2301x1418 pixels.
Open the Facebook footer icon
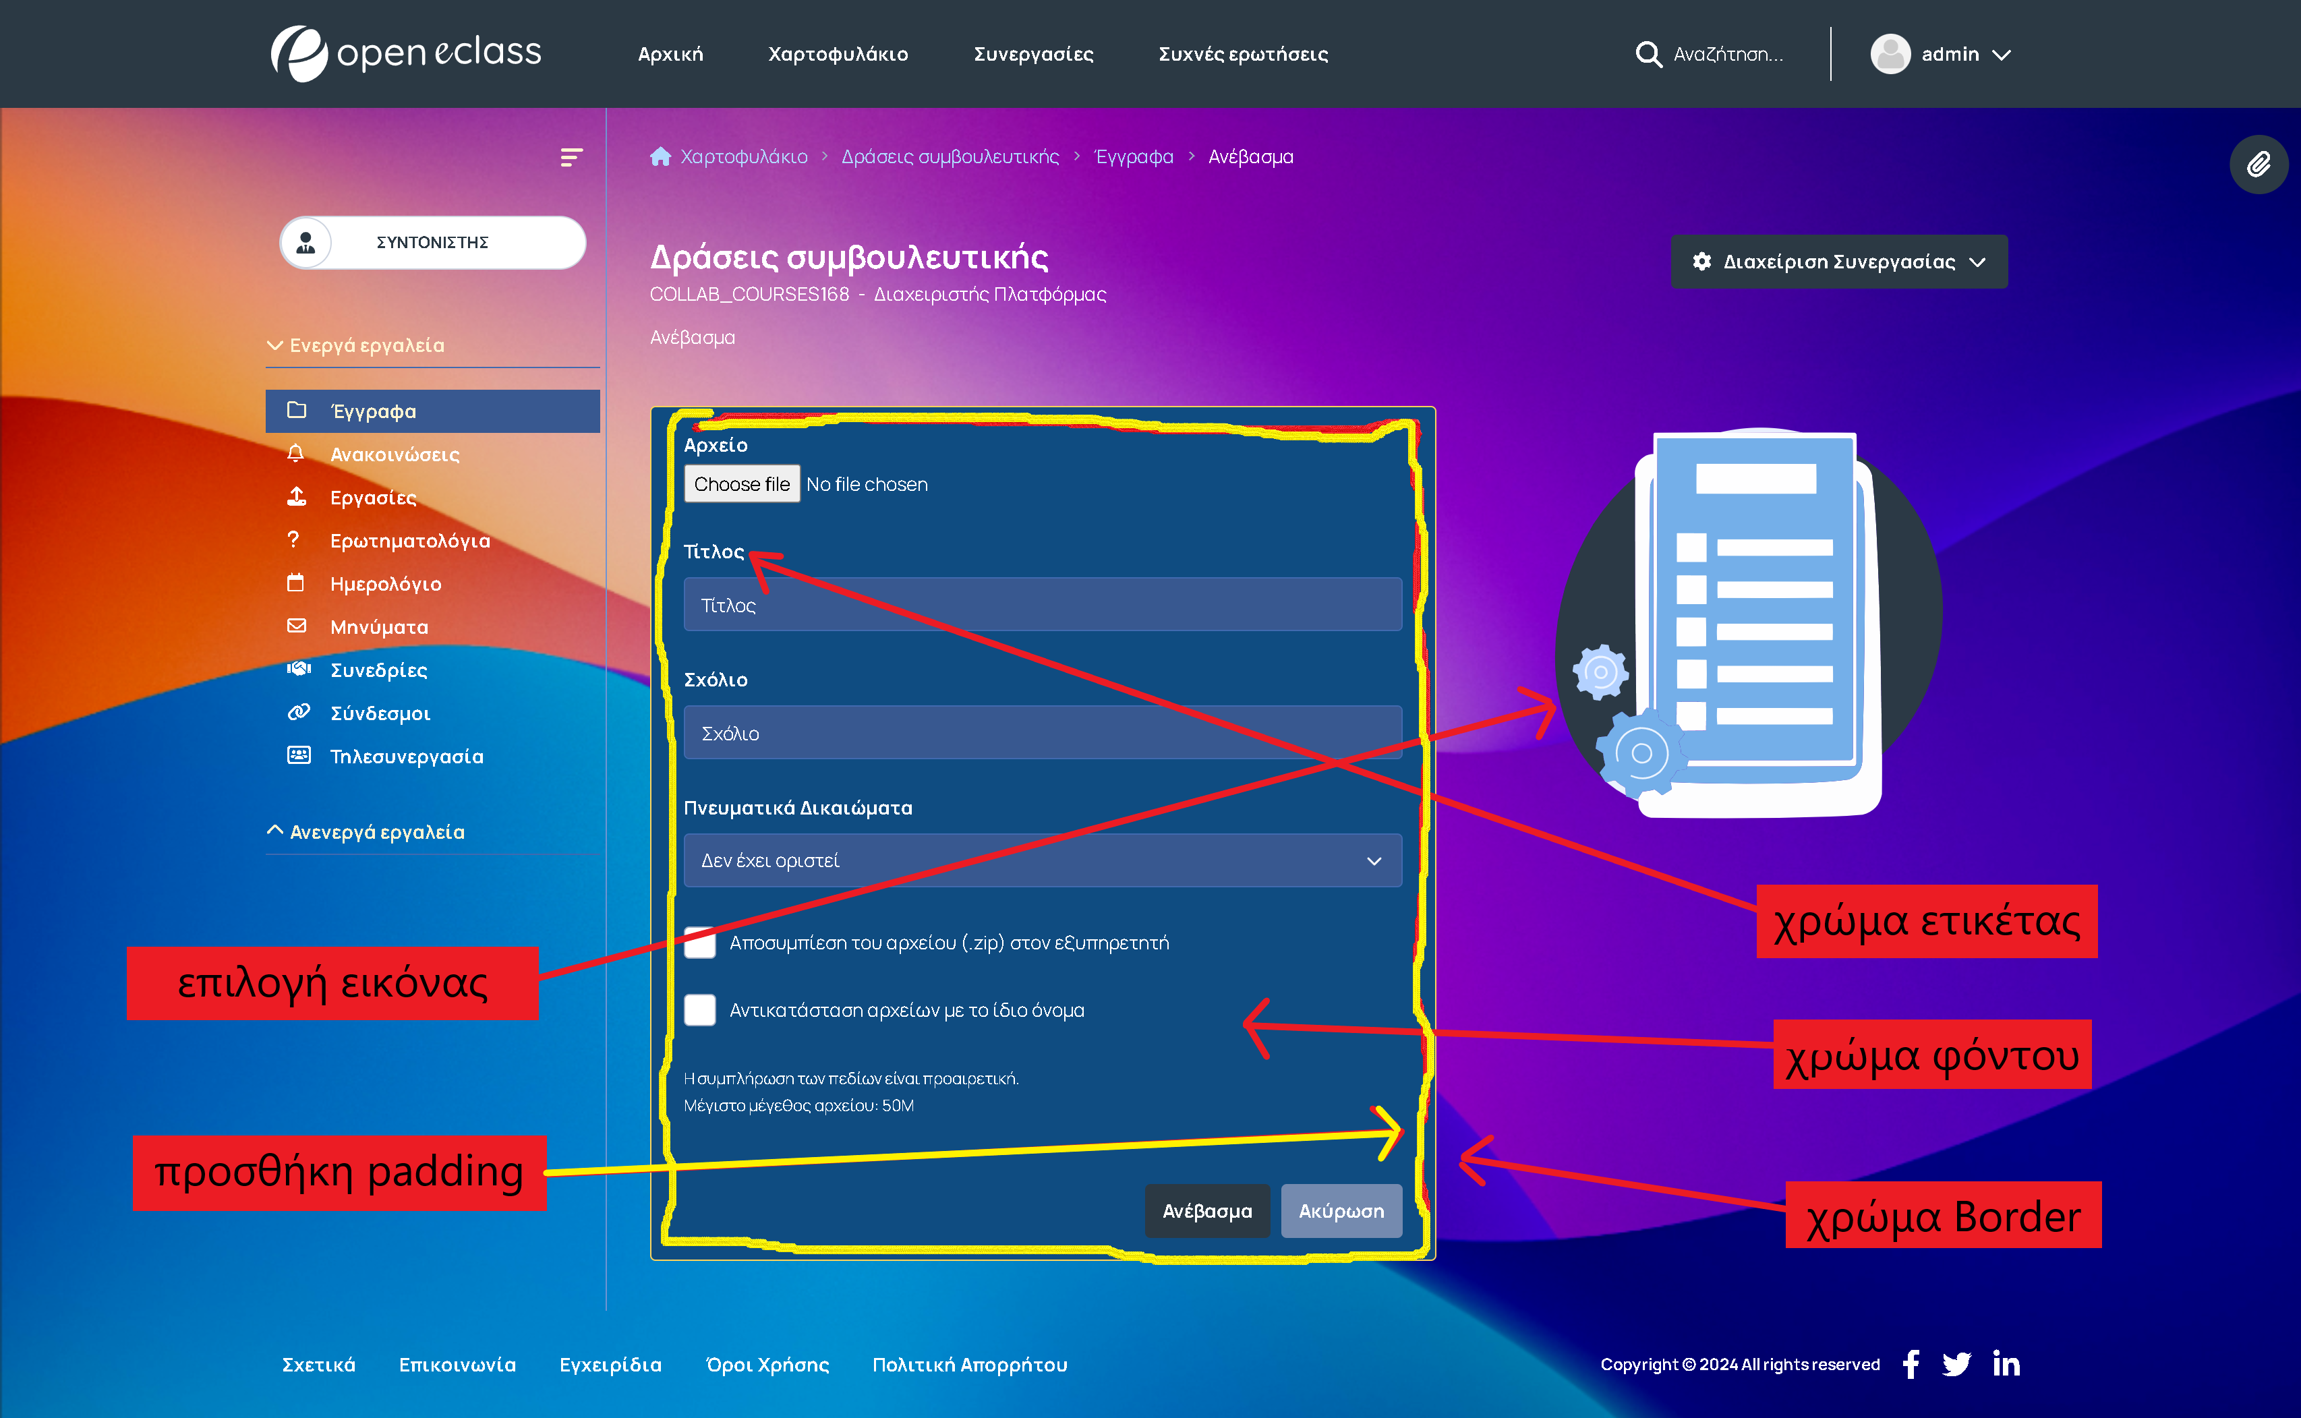[x=1911, y=1365]
